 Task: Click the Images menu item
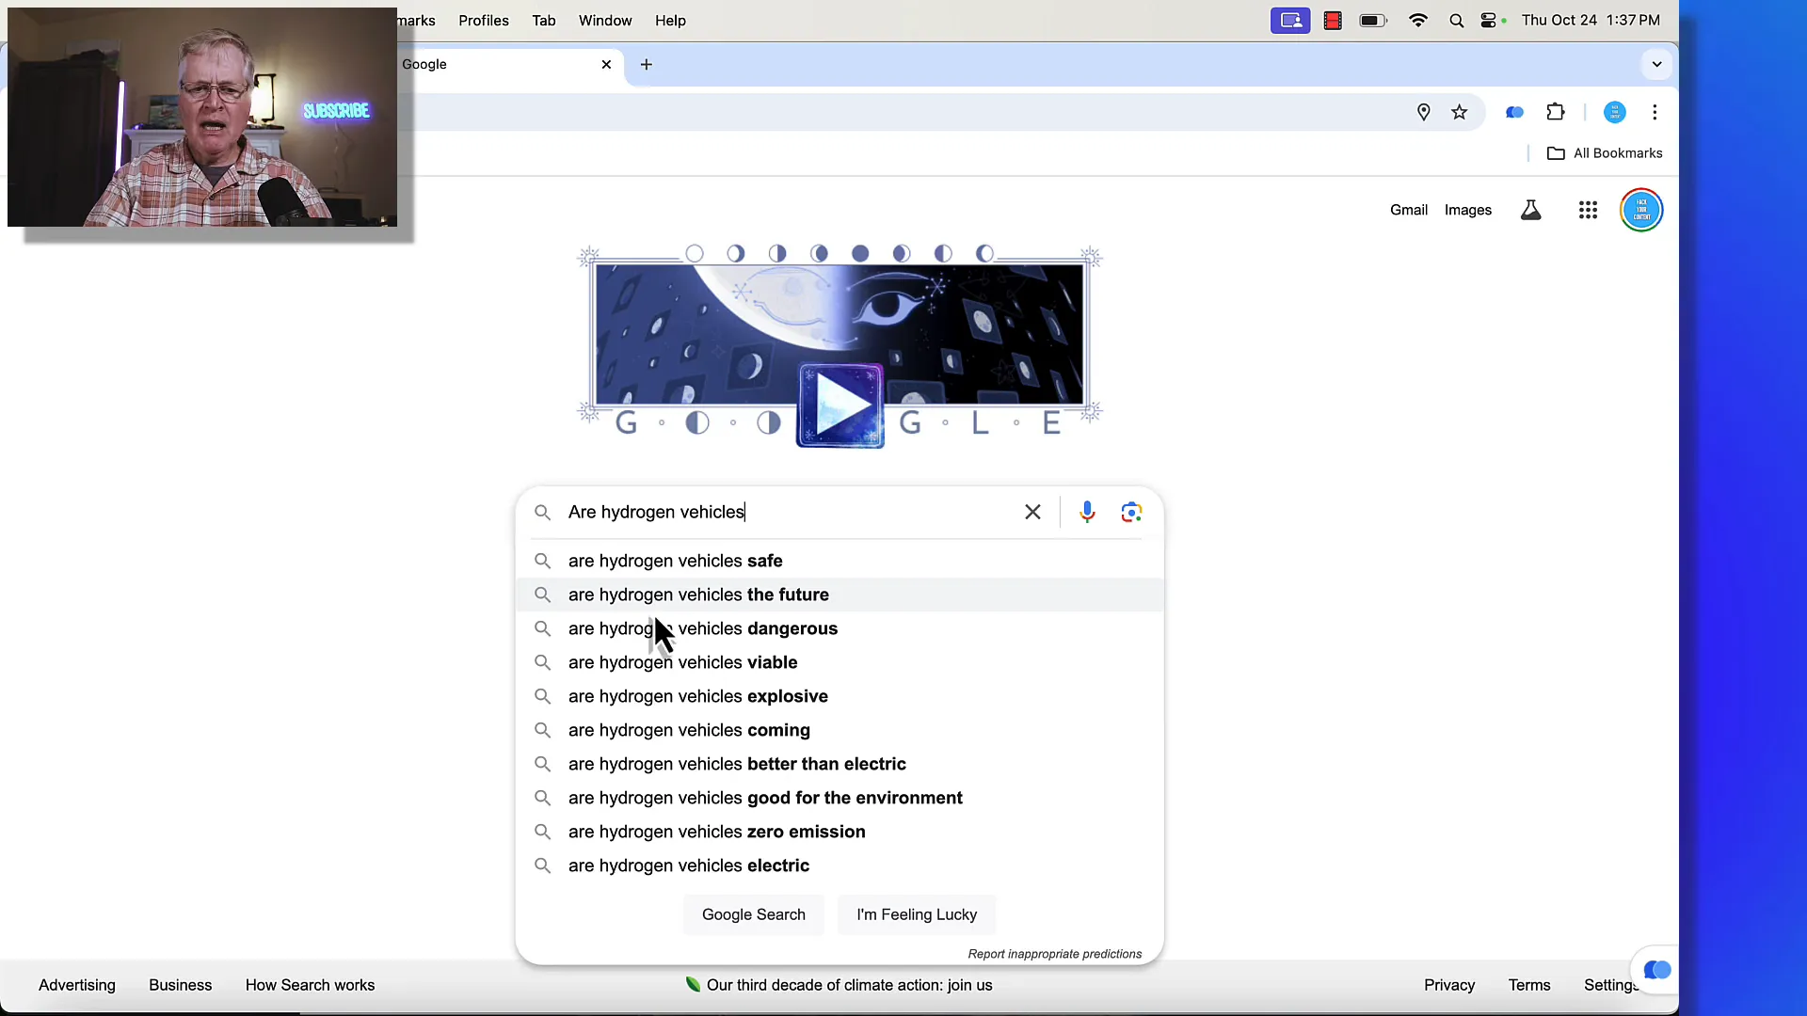[x=1468, y=209]
